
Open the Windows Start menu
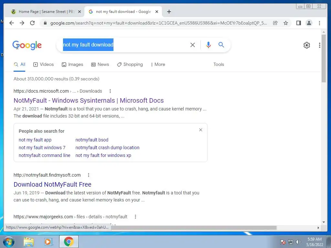point(9,242)
